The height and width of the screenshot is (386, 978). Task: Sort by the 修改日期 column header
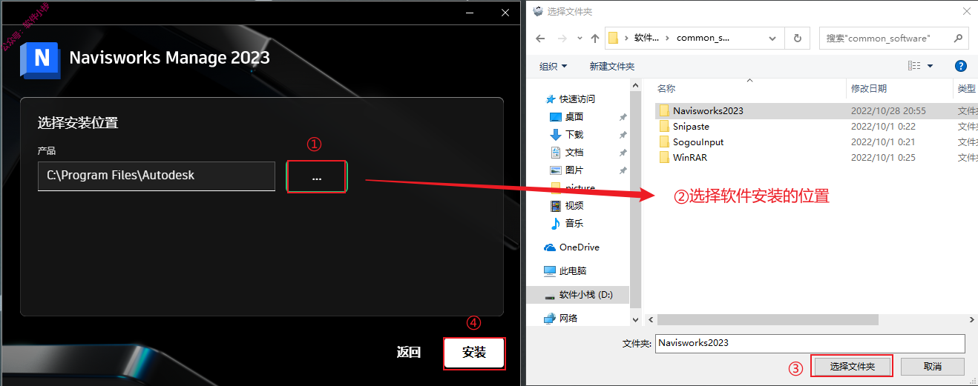(869, 88)
